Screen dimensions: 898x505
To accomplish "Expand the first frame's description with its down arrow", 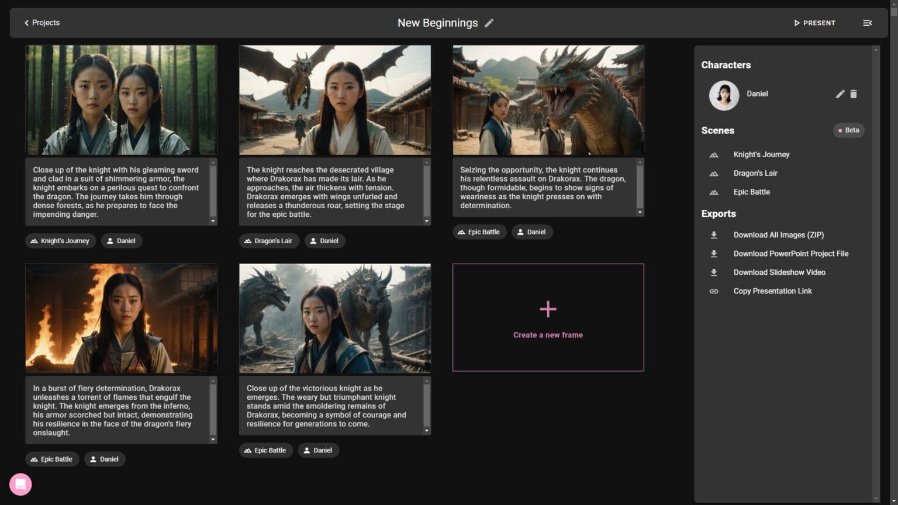I will coord(212,222).
